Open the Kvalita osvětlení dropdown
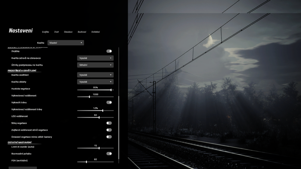The image size is (301, 169). pos(95,75)
